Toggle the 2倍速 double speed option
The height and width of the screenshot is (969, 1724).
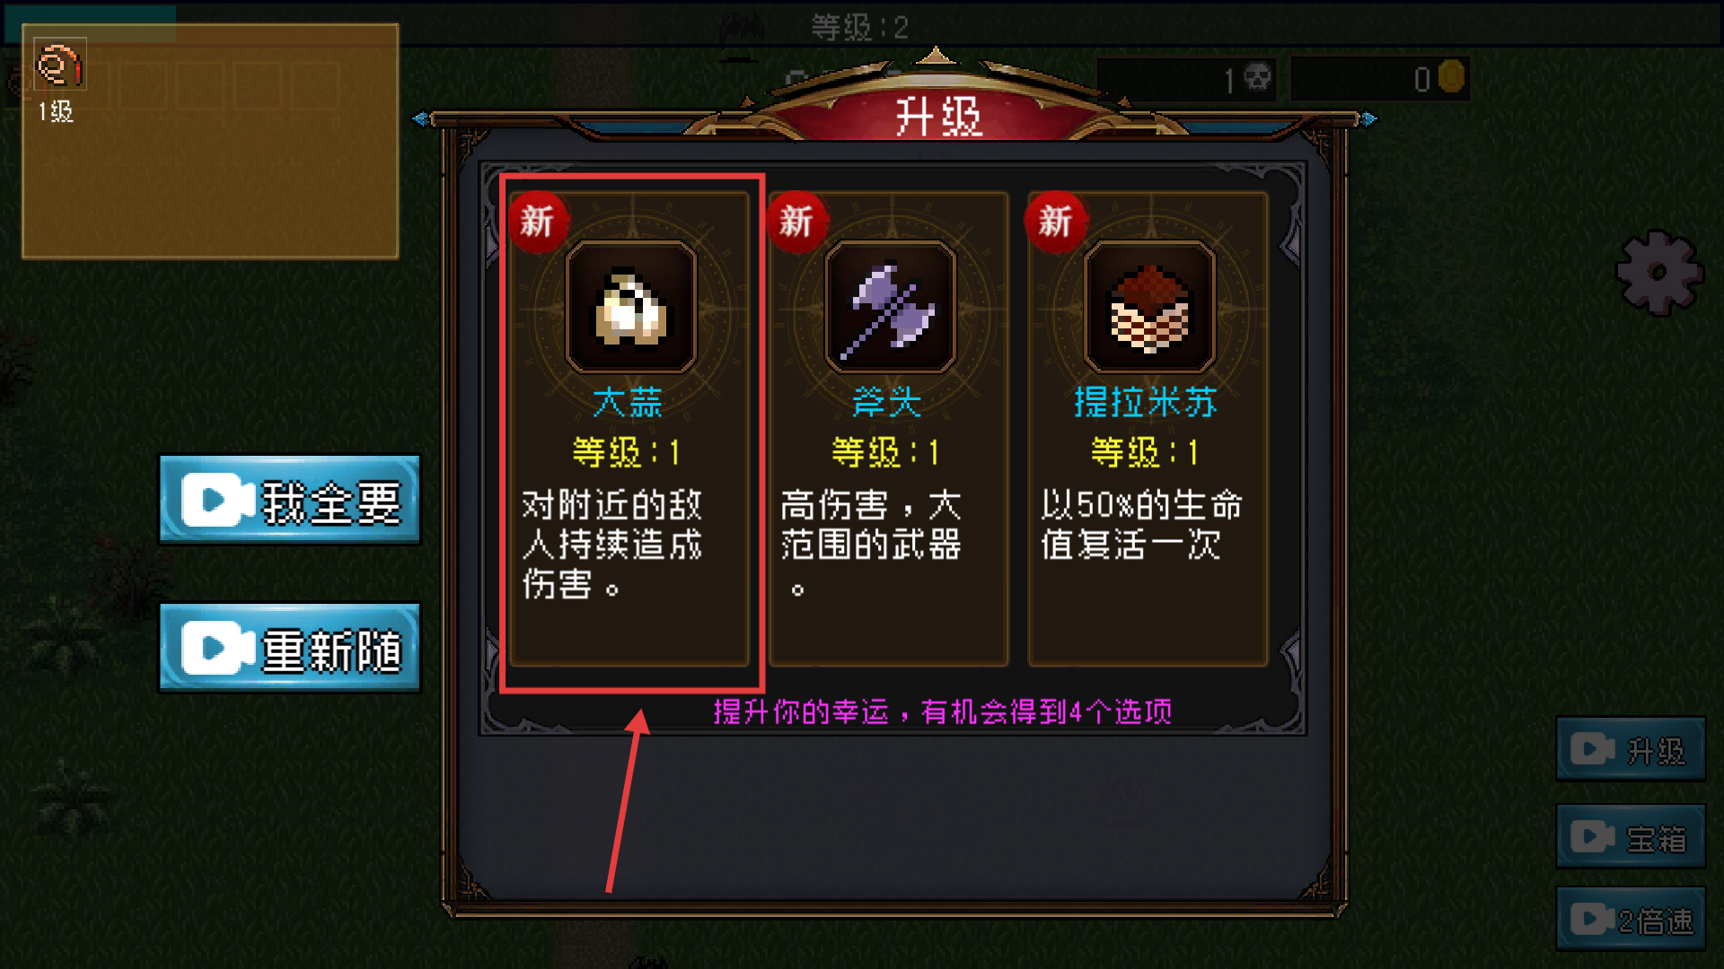(x=1630, y=919)
